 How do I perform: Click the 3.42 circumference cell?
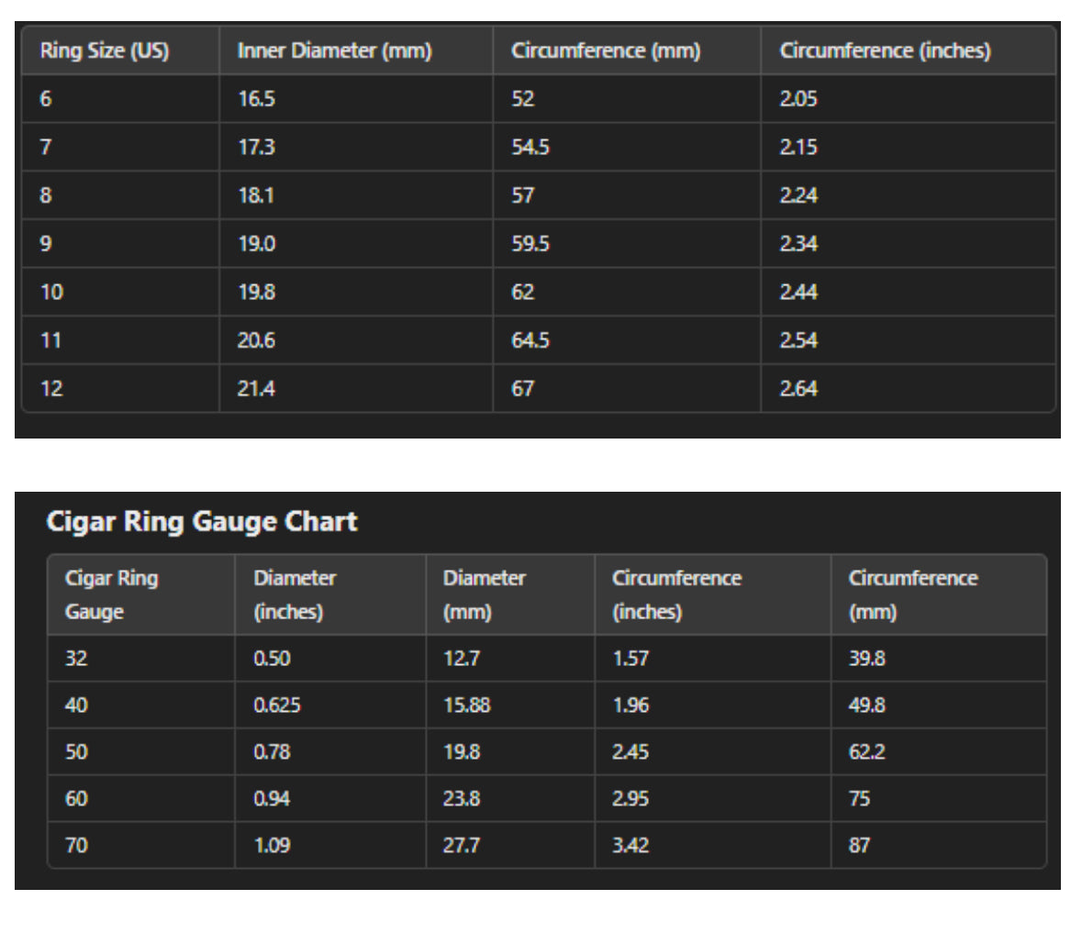point(630,846)
